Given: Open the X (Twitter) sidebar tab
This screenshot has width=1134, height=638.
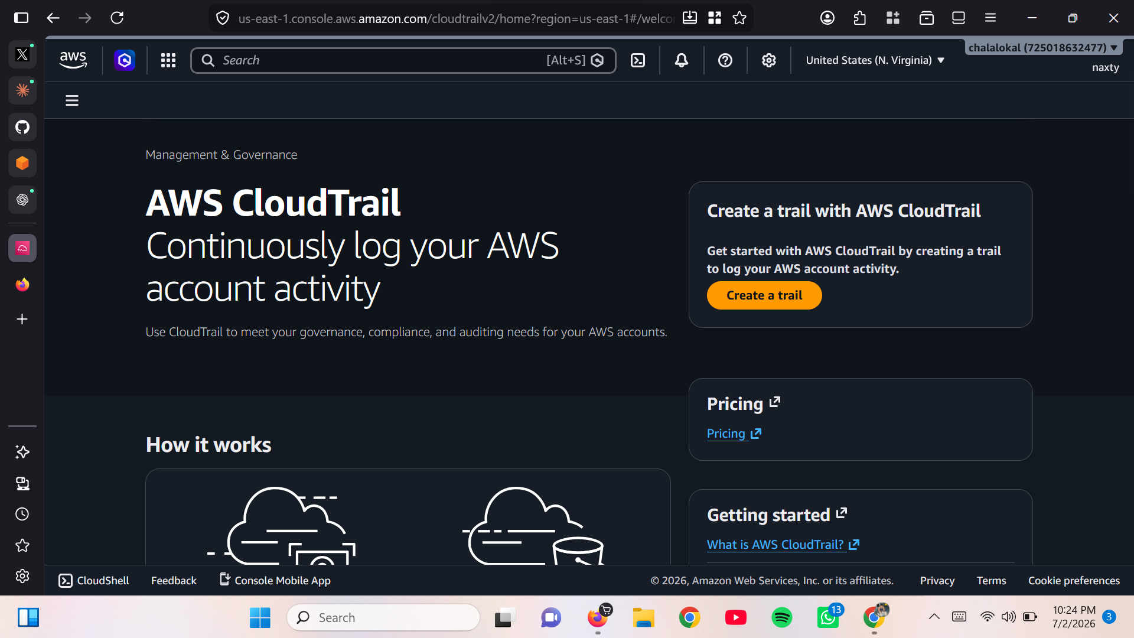Looking at the screenshot, I should coord(22,54).
